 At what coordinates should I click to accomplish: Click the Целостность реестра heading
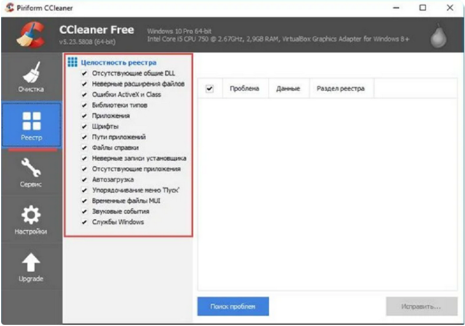click(x=118, y=63)
